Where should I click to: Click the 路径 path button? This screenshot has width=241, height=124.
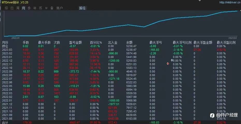[82, 8]
